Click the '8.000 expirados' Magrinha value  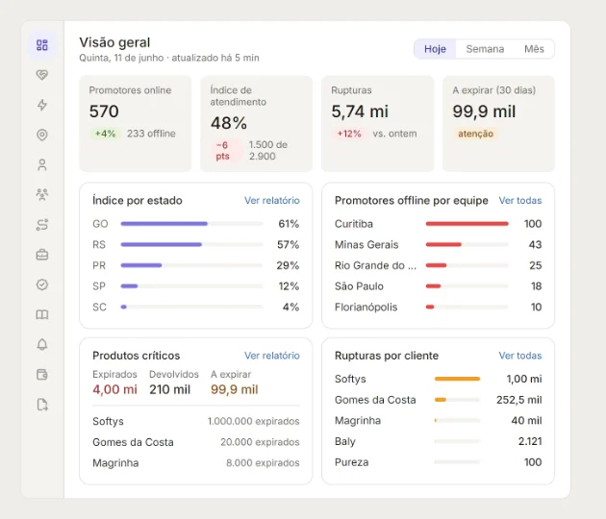click(263, 463)
